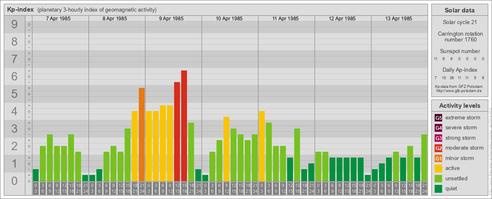Screen dimensions: 492x199
Task: Click the Solar data panel heading
Action: coord(459,10)
